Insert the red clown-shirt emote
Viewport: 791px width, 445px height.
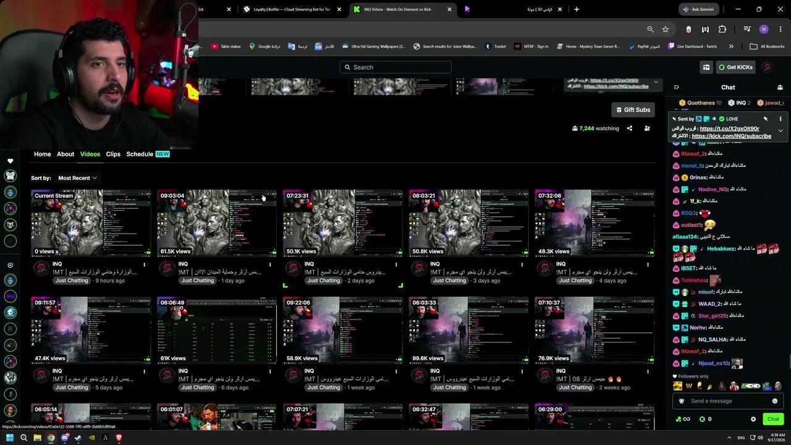tap(734, 386)
